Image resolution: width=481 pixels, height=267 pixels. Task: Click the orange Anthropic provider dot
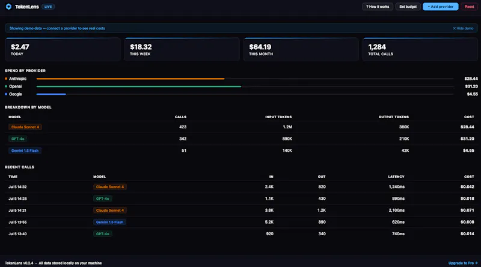(x=6, y=79)
